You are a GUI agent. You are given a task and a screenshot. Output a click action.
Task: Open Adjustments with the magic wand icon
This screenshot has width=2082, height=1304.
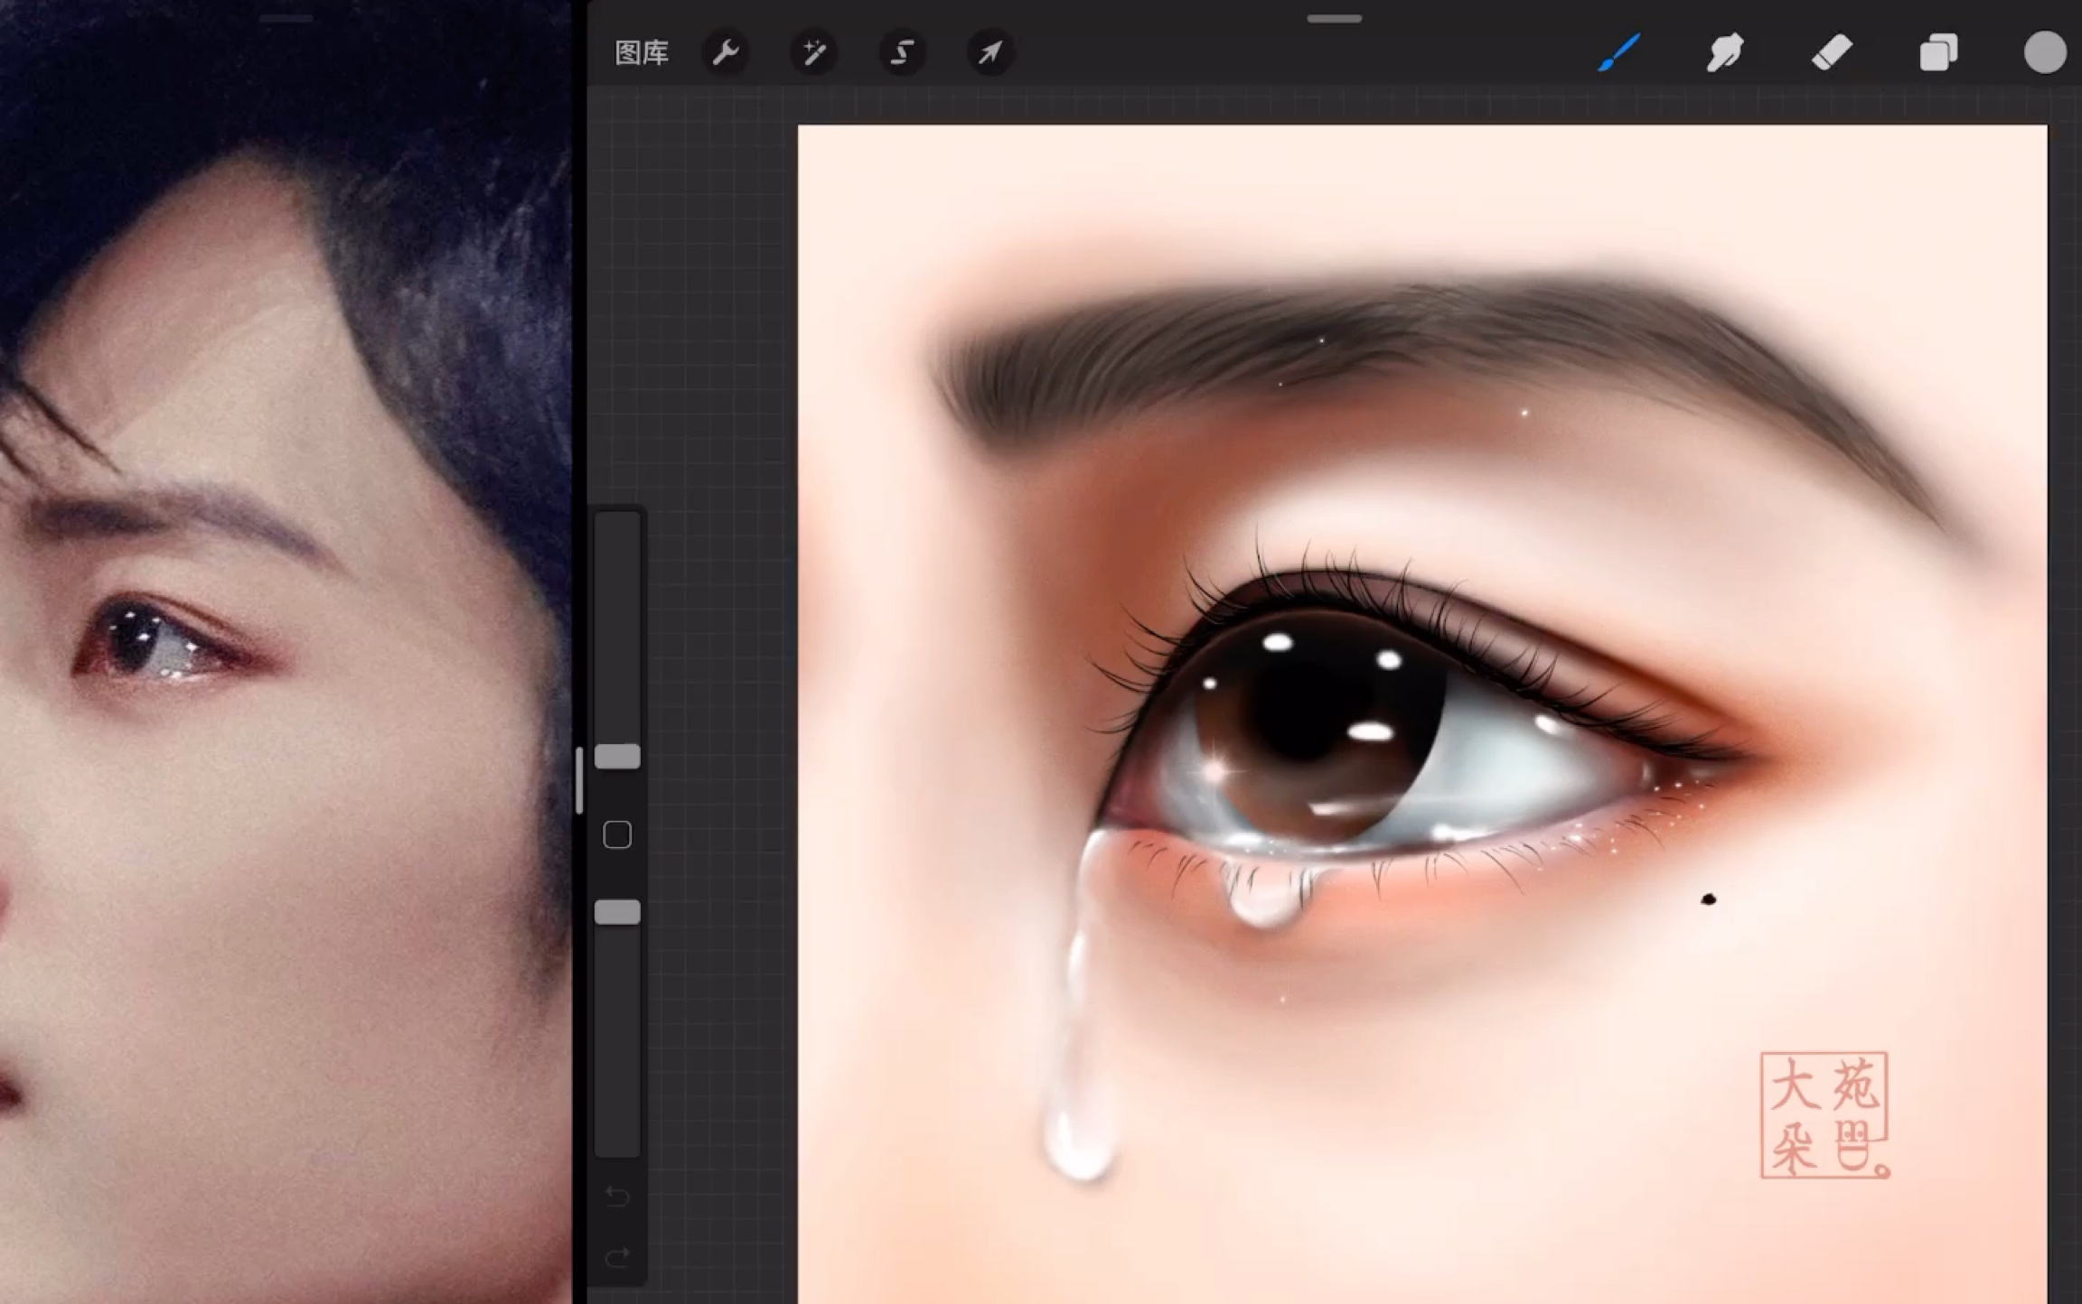(x=813, y=52)
